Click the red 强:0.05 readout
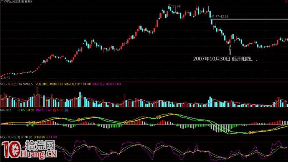Screen dimensions: 288x162 (58, 110)
